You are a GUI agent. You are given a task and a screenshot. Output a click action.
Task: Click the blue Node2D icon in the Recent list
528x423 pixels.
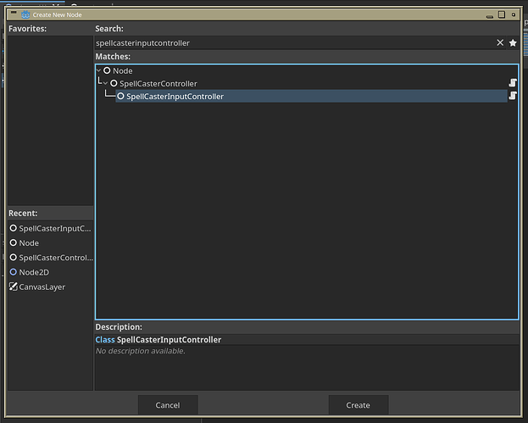tap(13, 272)
